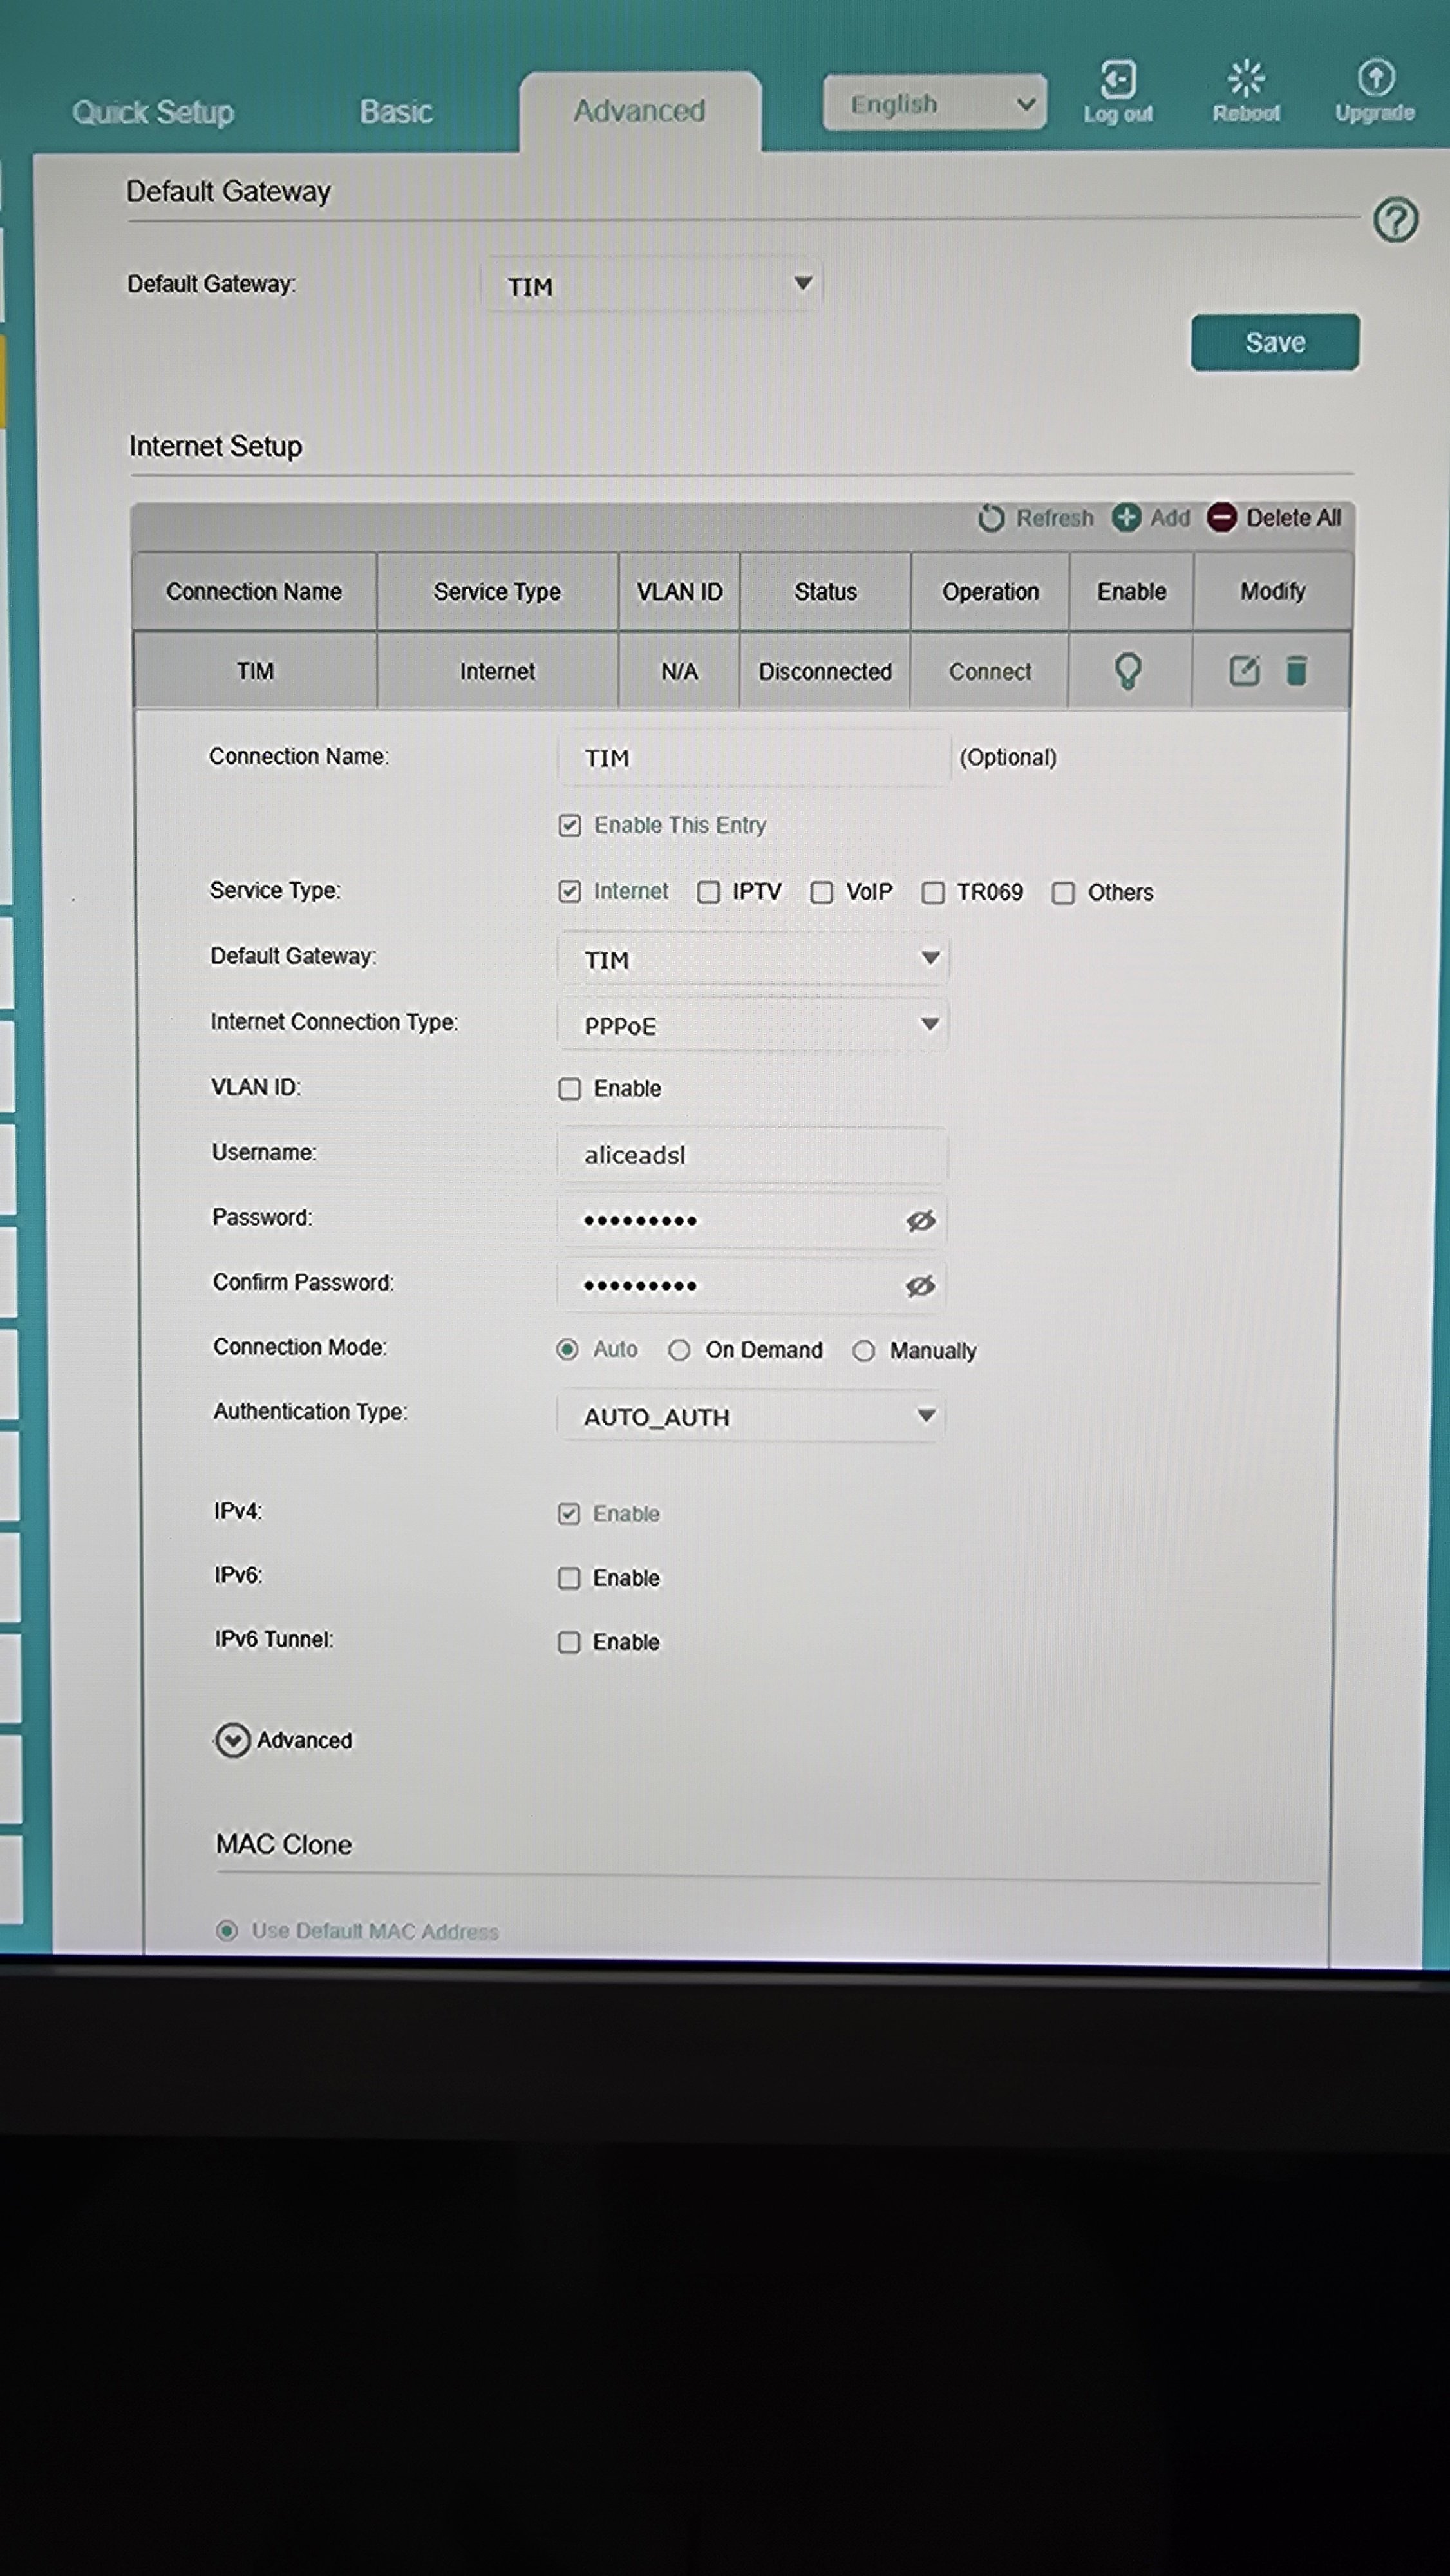
Task: Toggle the TIM connection enable bulb
Action: click(1128, 671)
